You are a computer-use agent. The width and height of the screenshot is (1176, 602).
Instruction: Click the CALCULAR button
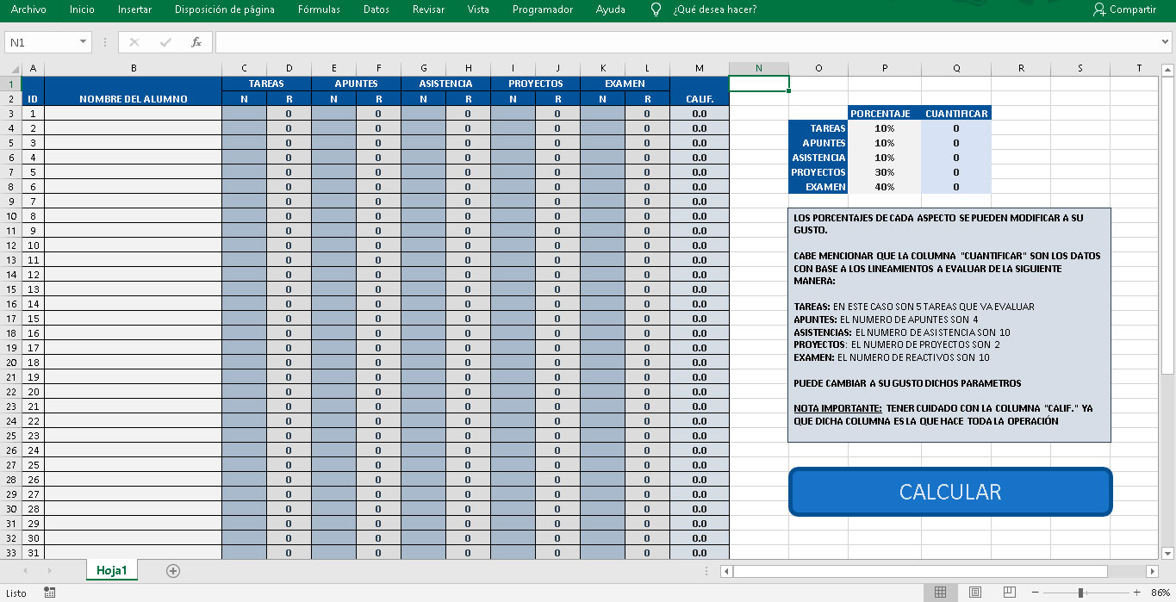950,492
